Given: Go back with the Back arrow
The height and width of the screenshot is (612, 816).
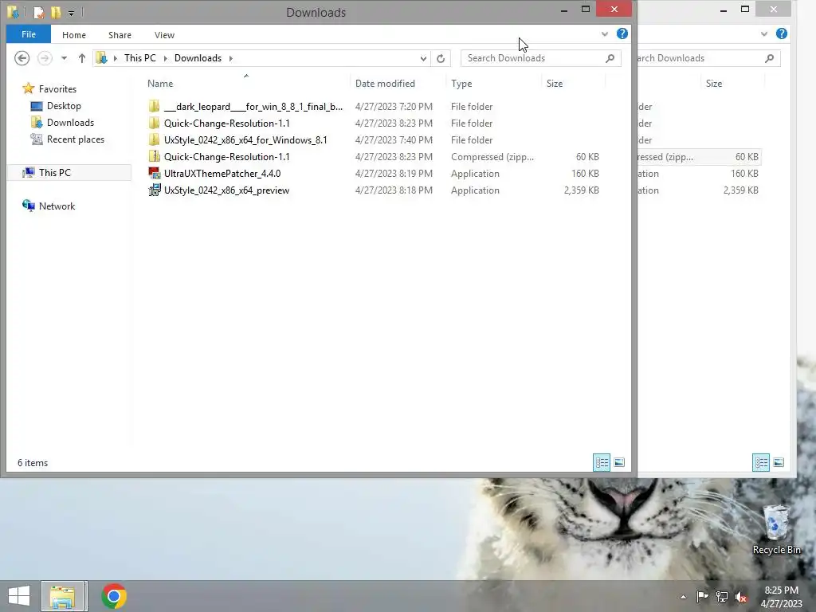Looking at the screenshot, I should point(22,57).
